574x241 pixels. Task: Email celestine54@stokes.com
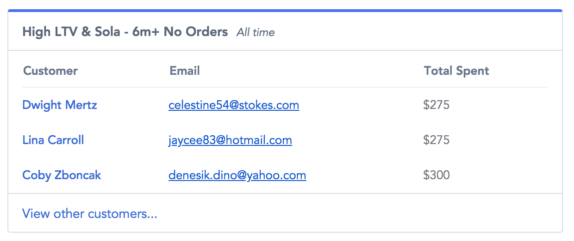point(234,105)
